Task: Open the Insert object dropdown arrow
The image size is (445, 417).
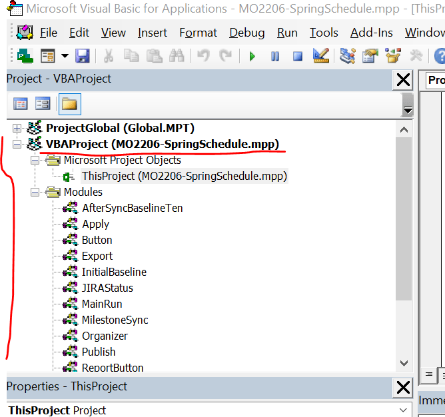Action: pyautogui.click(x=65, y=56)
